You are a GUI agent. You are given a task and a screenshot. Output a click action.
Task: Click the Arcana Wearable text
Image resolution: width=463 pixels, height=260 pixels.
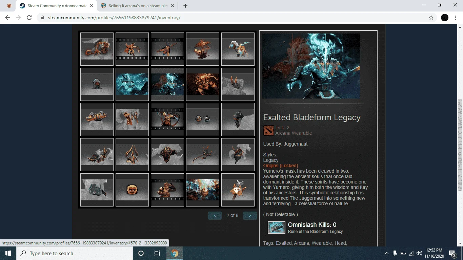point(294,133)
